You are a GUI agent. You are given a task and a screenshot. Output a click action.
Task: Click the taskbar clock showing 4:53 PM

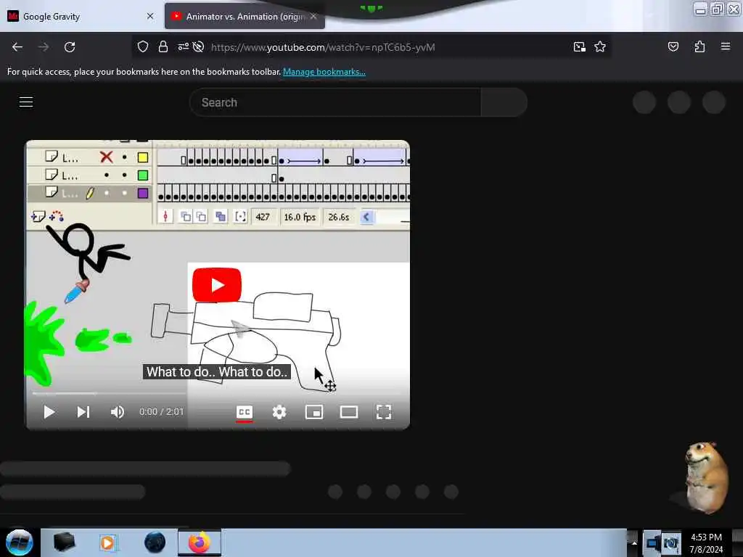(706, 543)
